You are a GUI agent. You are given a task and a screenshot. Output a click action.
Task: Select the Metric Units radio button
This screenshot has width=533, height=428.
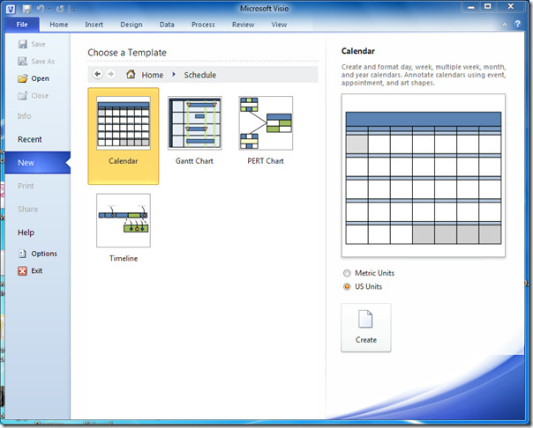tap(347, 273)
